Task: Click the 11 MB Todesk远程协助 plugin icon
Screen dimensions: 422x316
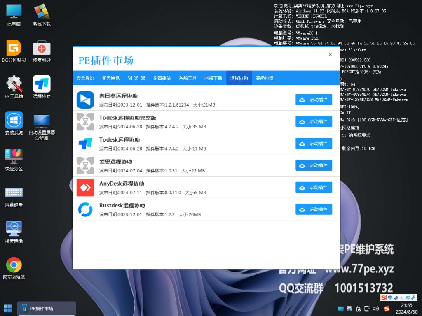Action: (85, 144)
